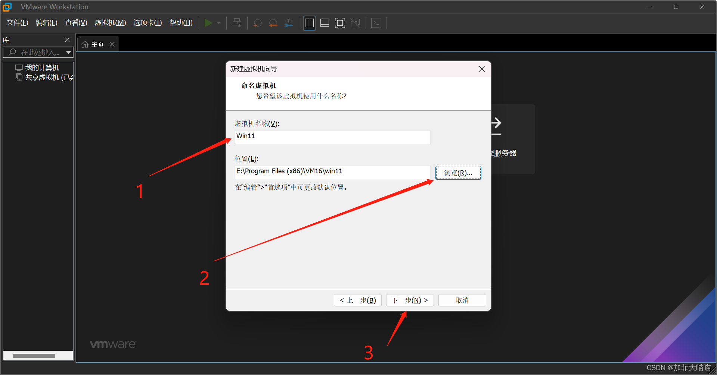This screenshot has width=717, height=375.
Task: Click the search magnifier icon in library
Action: pyautogui.click(x=12, y=52)
